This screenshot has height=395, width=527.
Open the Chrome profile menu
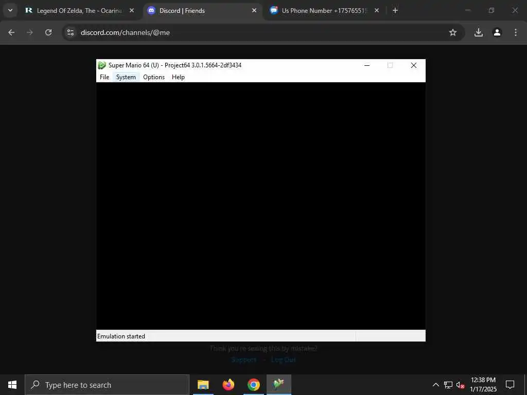click(x=497, y=32)
